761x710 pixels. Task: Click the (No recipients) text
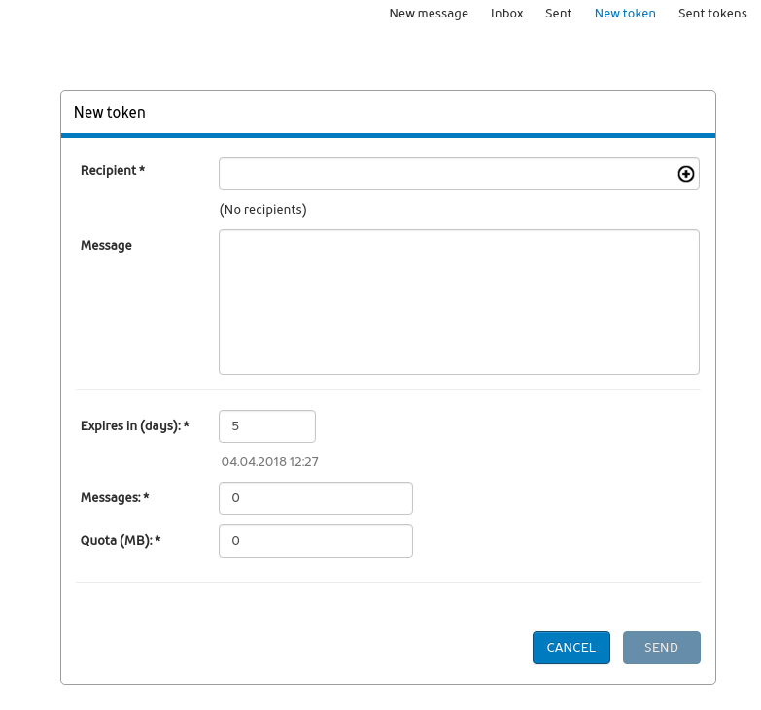pos(262,210)
